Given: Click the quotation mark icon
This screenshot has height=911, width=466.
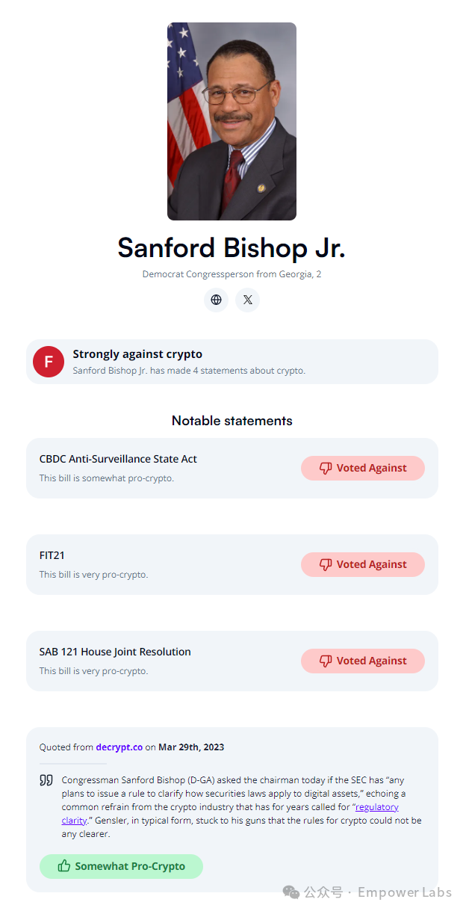Looking at the screenshot, I should (x=46, y=780).
